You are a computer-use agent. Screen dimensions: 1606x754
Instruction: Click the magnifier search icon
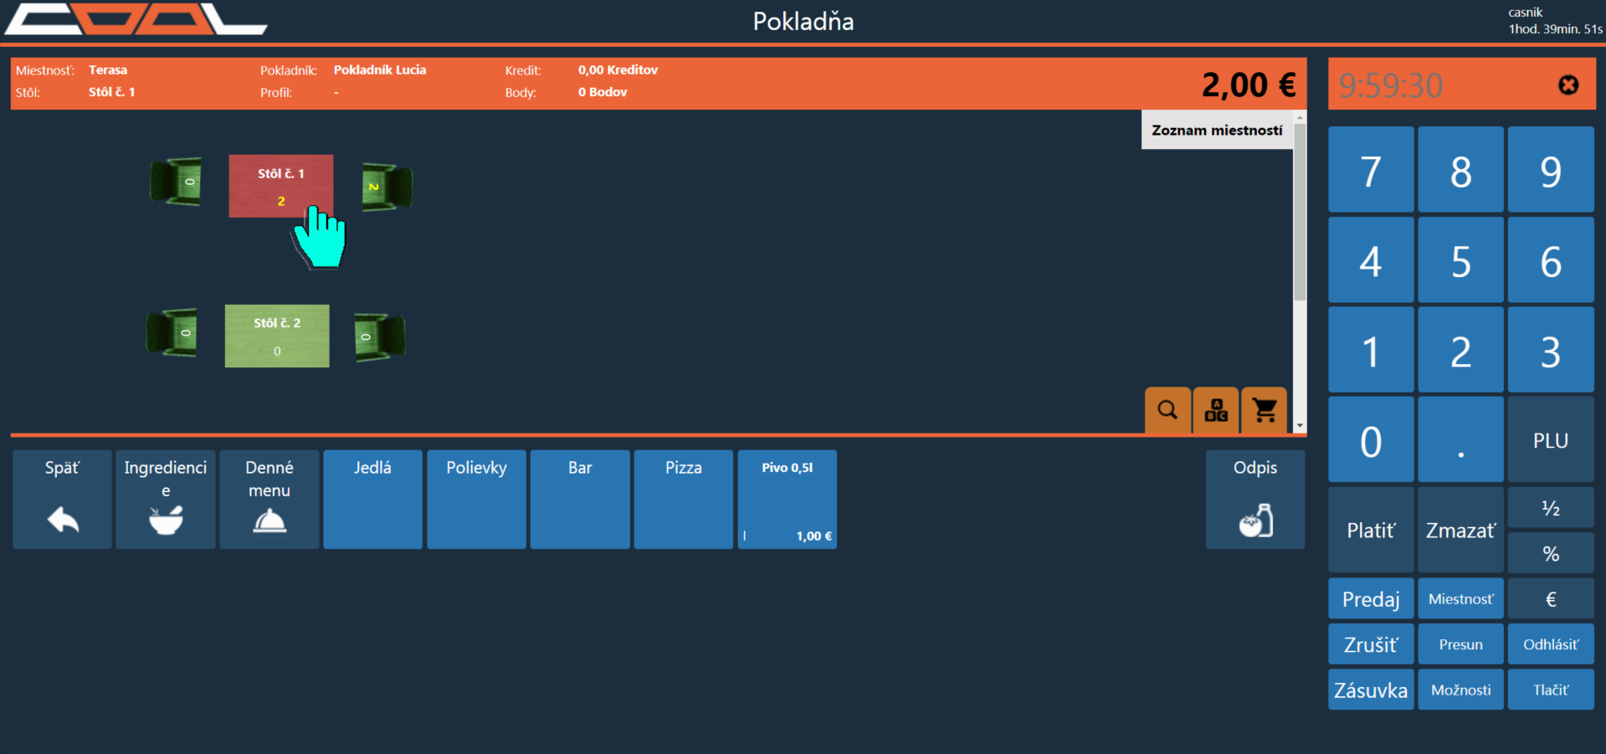(x=1167, y=410)
